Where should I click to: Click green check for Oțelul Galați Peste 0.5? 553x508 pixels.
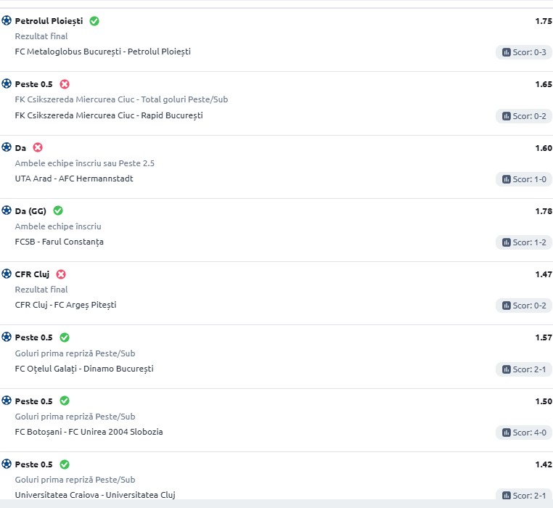point(65,337)
